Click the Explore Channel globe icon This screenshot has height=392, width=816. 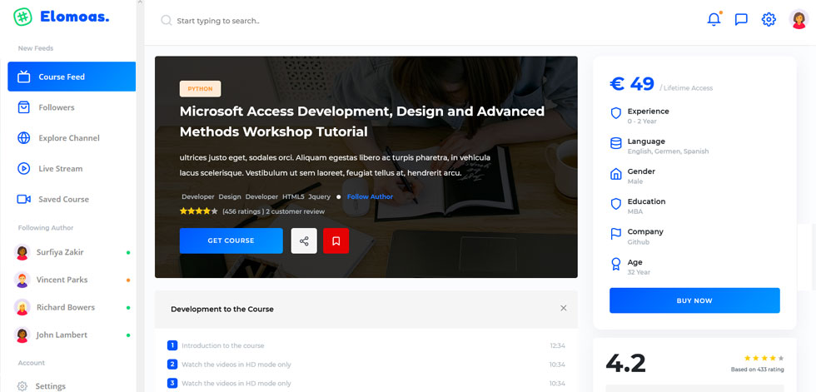click(23, 138)
